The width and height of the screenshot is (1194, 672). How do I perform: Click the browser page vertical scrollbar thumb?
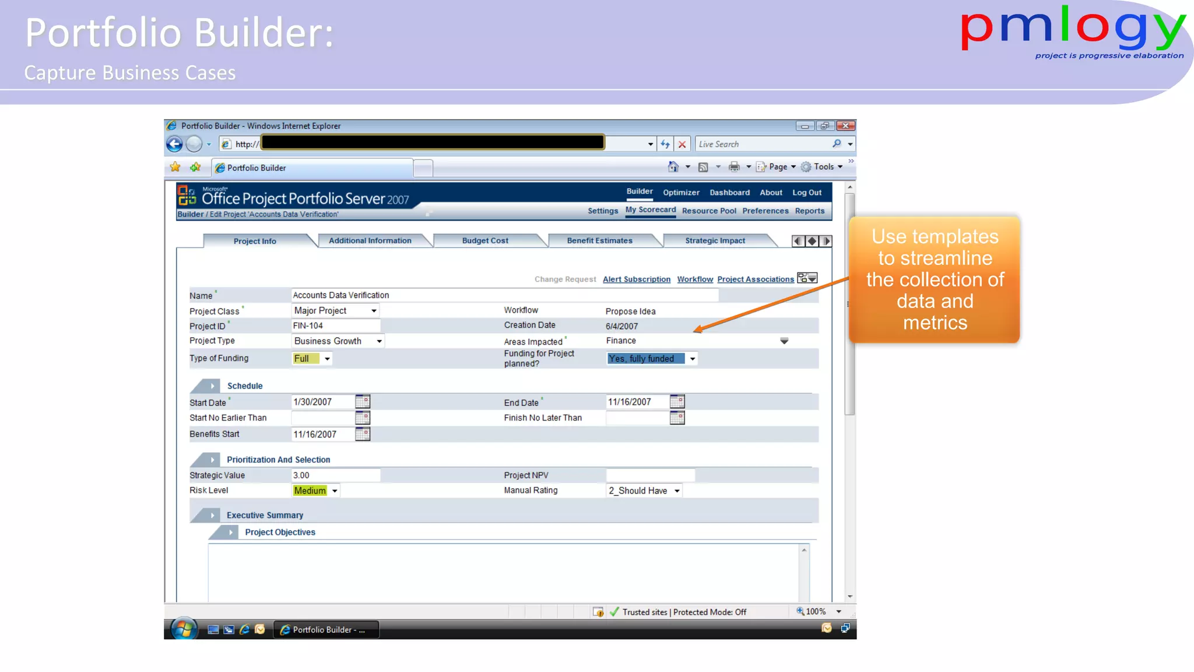pyautogui.click(x=850, y=304)
